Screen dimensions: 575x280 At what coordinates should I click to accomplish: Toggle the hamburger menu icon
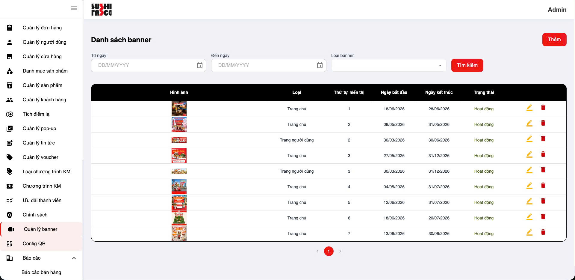[74, 8]
